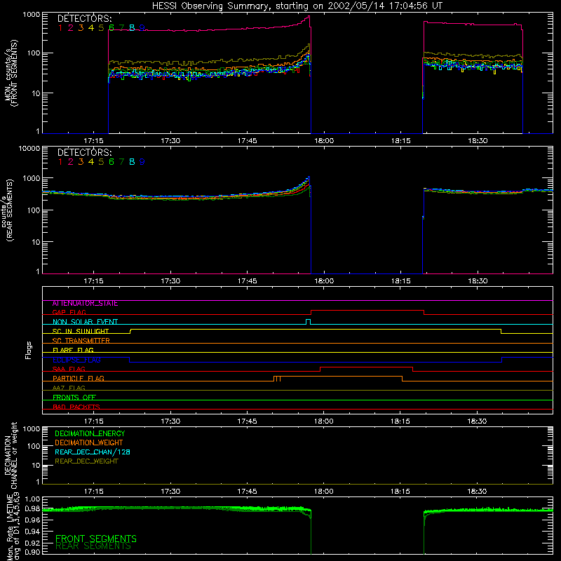This screenshot has height=561, width=561.
Task: Click the PARTICLE_FLAG label
Action: click(79, 379)
